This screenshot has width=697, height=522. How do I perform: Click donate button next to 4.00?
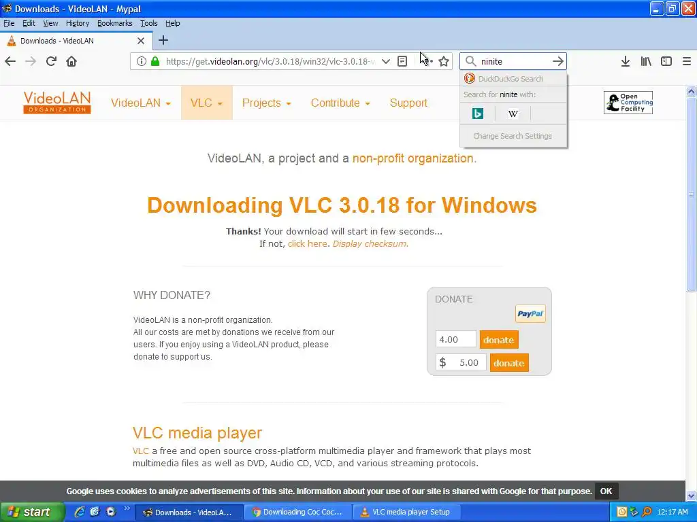[x=499, y=340]
